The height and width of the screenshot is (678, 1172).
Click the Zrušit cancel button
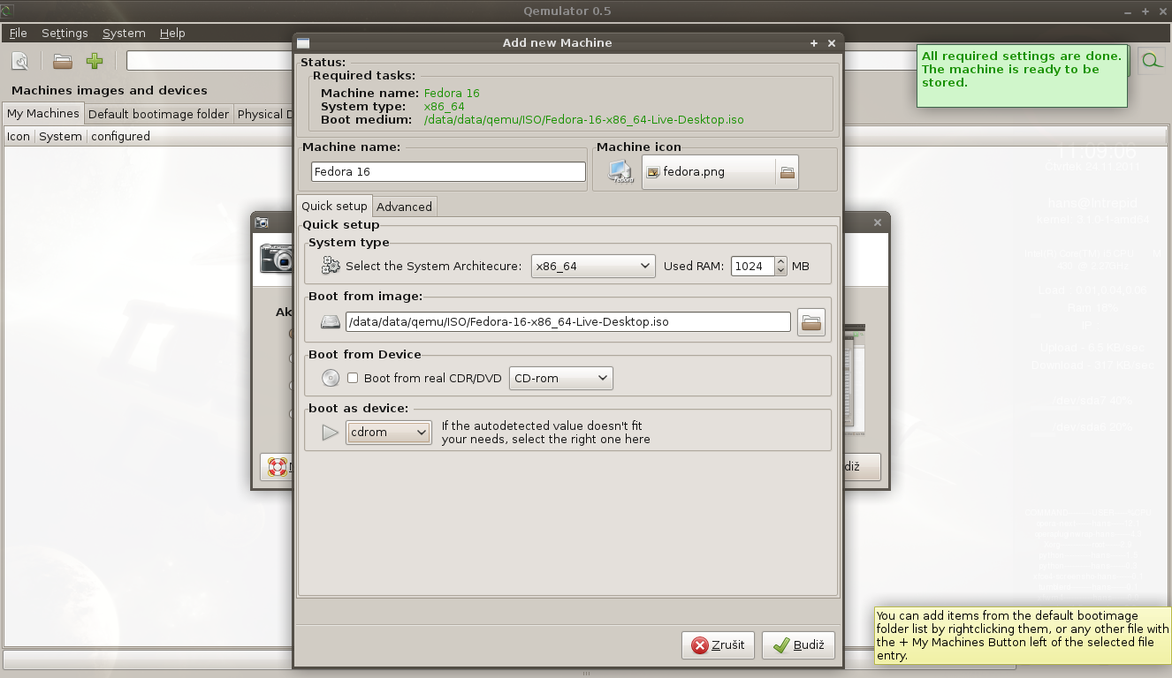click(x=718, y=645)
